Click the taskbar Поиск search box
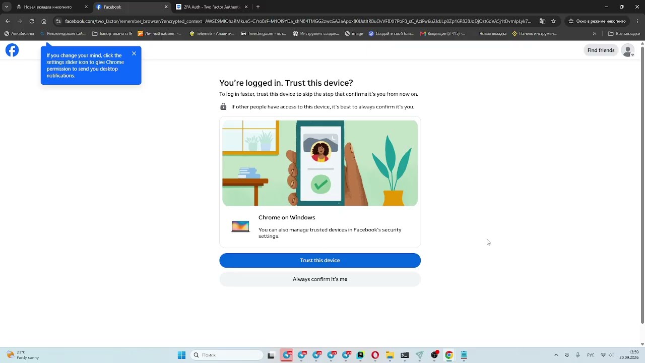645x363 pixels. (227, 355)
